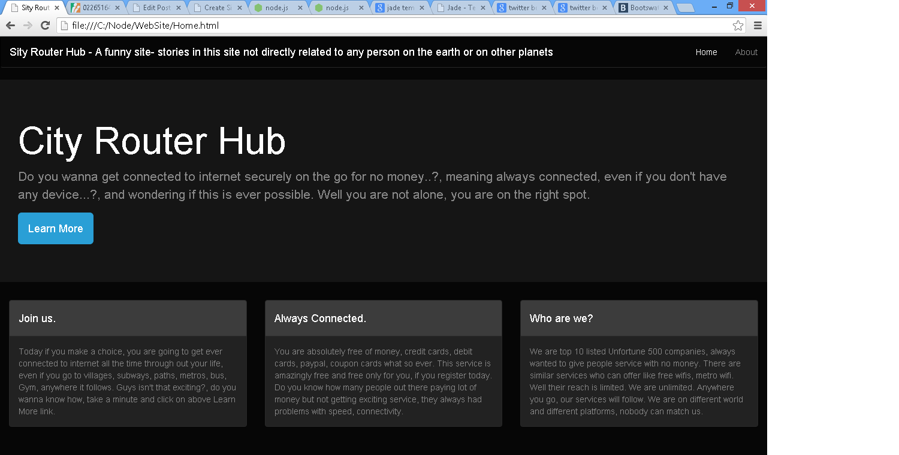Close the jade tem tab
Image resolution: width=899 pixels, height=455 pixels.
422,8
